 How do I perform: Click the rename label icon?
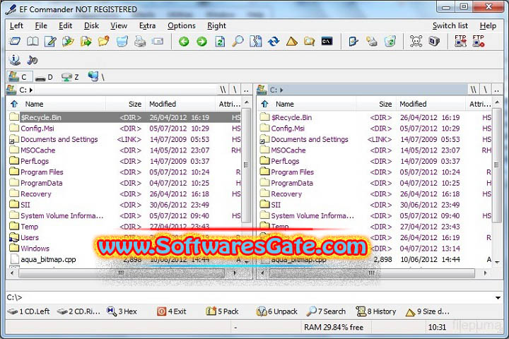[158, 41]
